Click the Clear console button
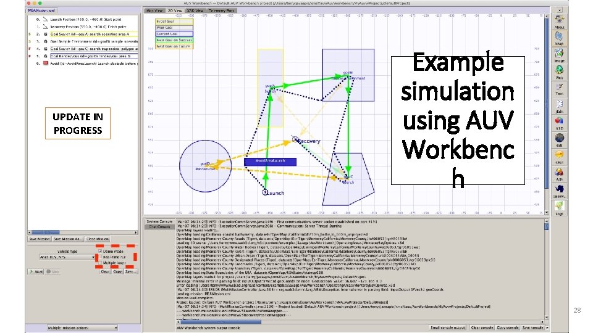The image size is (593, 333). click(482, 327)
